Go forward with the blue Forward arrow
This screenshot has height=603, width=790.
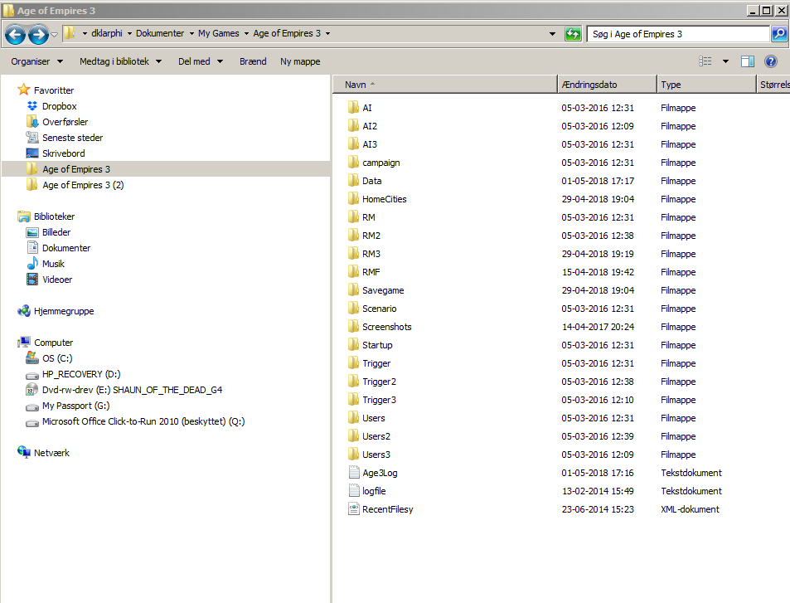pos(38,34)
